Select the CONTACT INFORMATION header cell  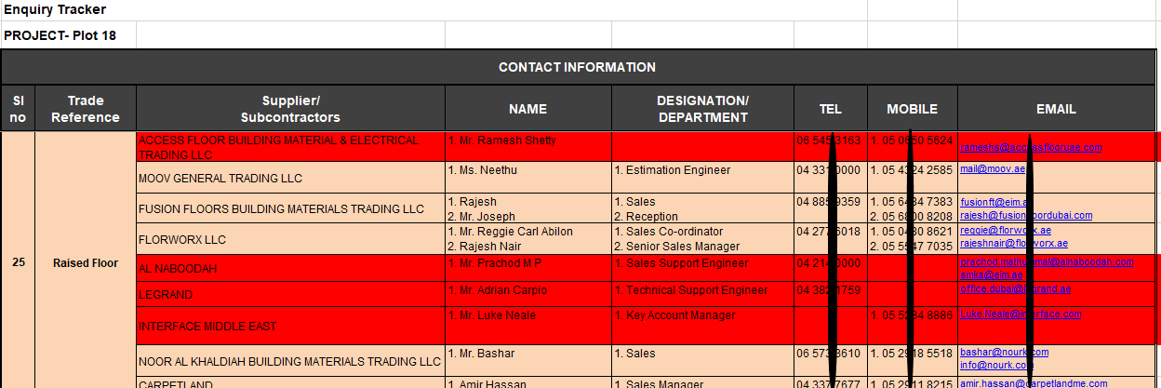pyautogui.click(x=577, y=67)
